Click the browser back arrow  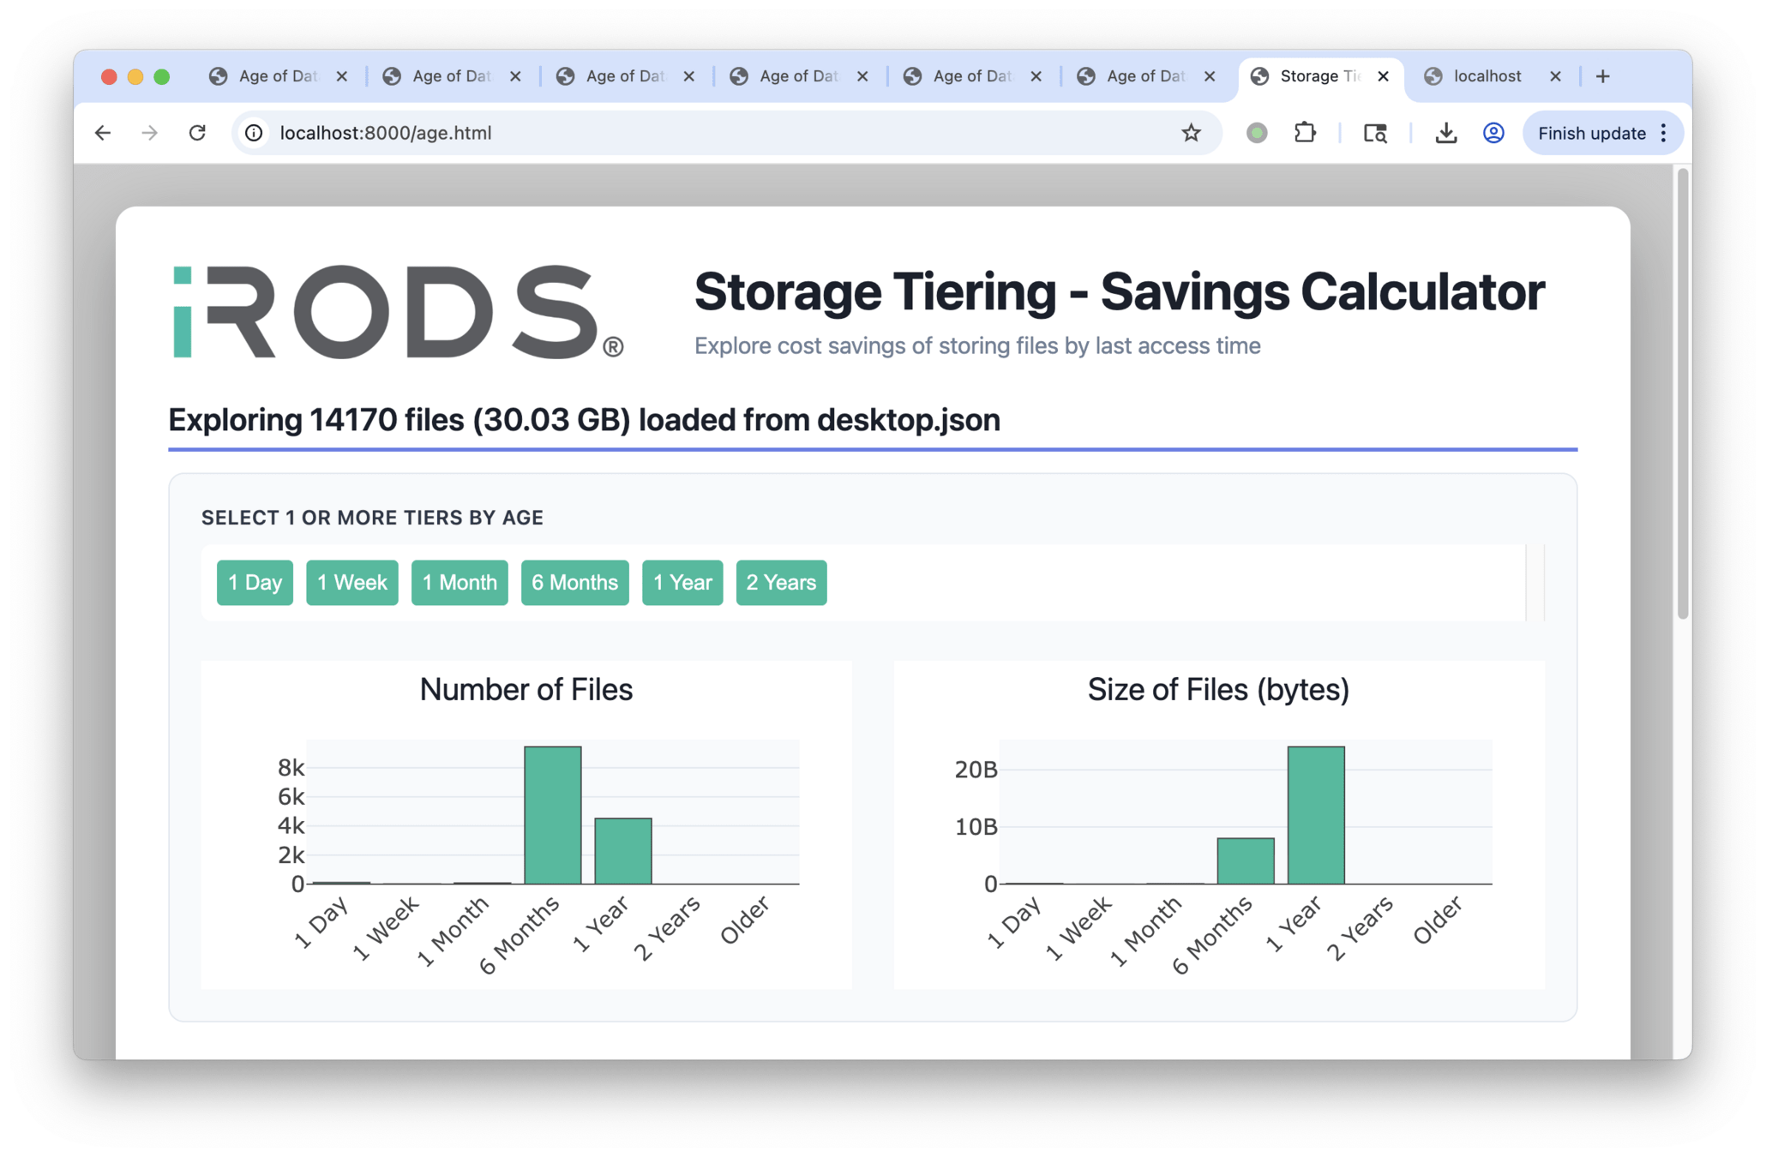103,133
